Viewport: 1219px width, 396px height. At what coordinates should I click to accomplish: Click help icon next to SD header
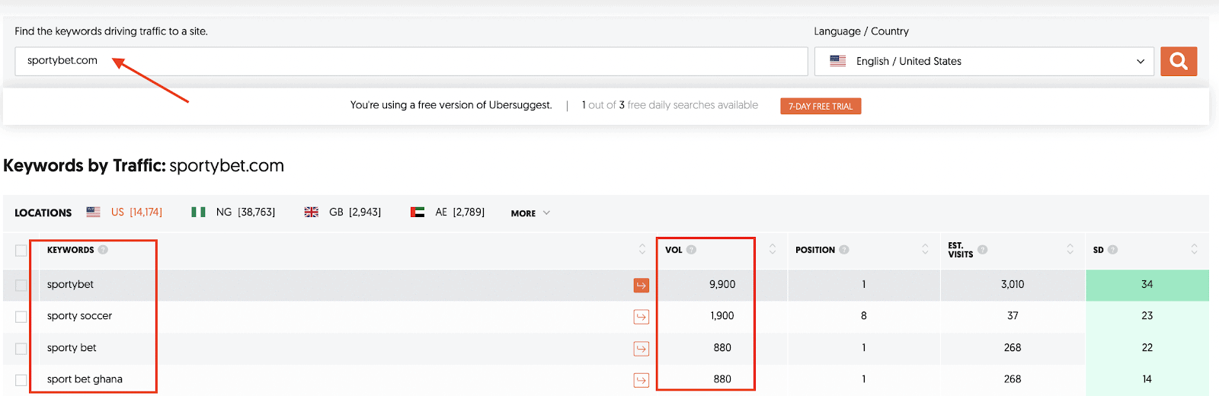[x=1113, y=250]
